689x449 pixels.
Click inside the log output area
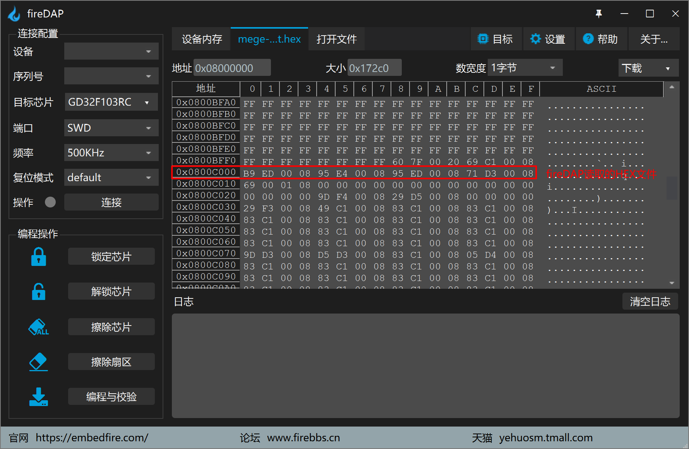click(426, 366)
